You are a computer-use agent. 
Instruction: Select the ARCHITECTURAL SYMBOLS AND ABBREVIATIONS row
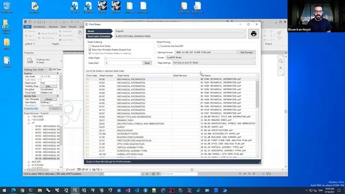coord(171,123)
